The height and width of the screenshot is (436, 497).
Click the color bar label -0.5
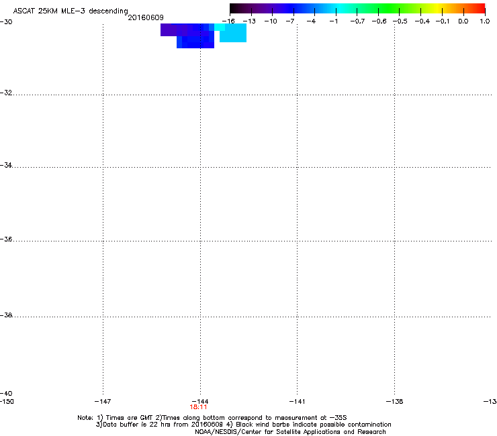coord(400,21)
